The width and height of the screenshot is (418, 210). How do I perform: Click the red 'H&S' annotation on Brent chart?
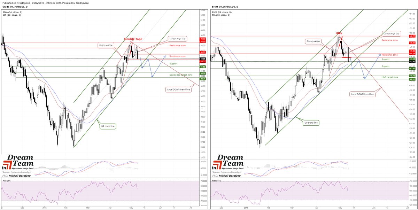[x=339, y=33]
